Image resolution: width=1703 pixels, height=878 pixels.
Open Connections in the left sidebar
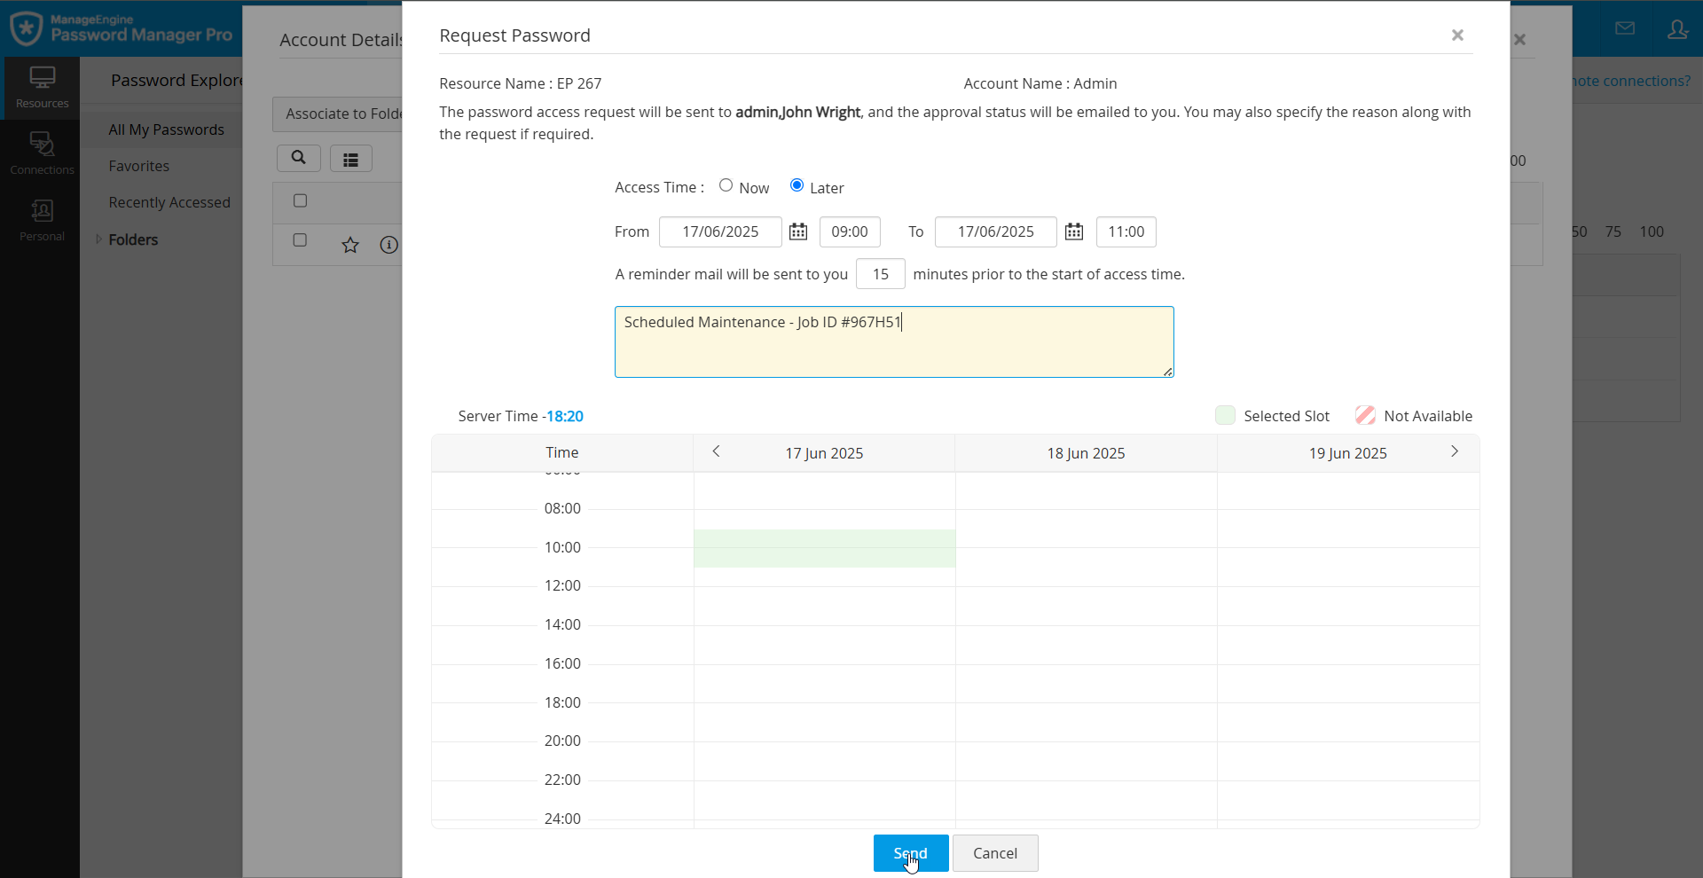point(42,153)
